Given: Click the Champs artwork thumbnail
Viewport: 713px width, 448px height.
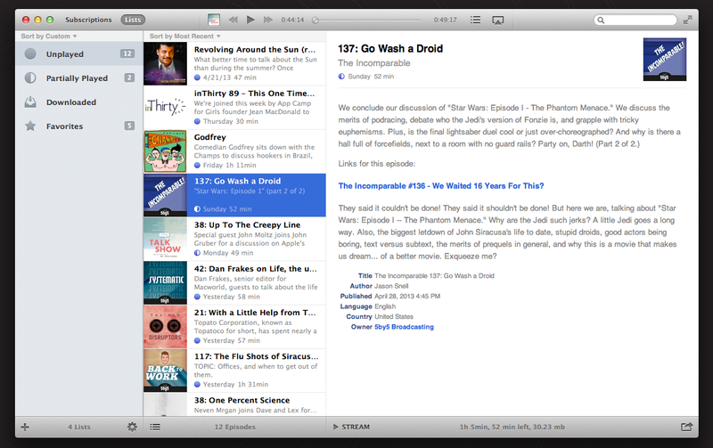Looking at the screenshot, I should coord(165,151).
